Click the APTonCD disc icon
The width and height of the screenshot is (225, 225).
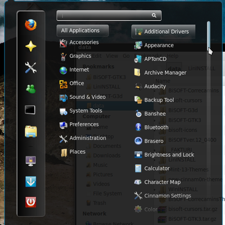[x=138, y=59]
